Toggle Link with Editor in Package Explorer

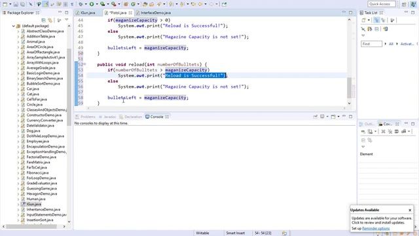[x=50, y=20]
